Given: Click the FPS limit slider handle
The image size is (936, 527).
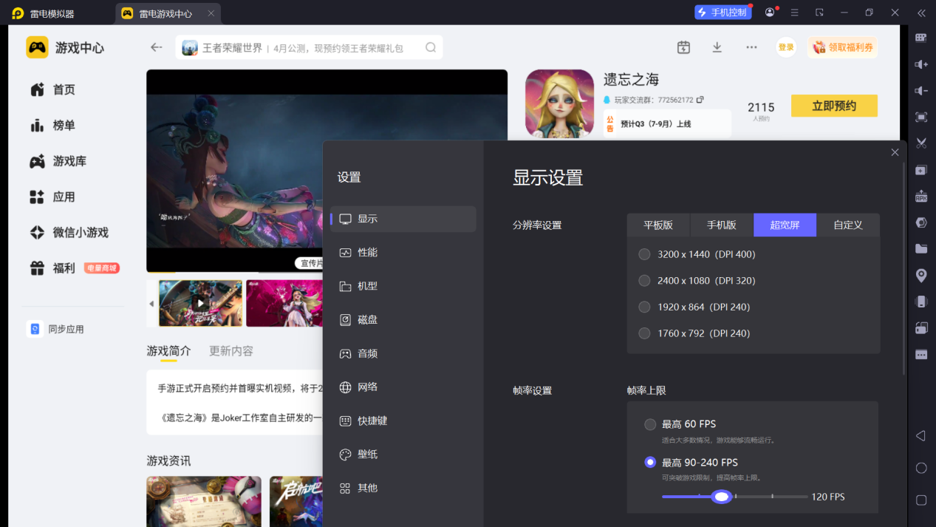Looking at the screenshot, I should [x=721, y=497].
